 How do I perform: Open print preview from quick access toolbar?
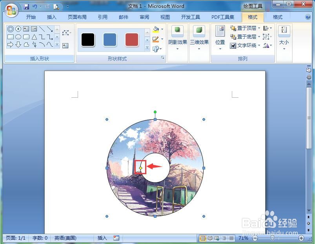[x=56, y=7]
